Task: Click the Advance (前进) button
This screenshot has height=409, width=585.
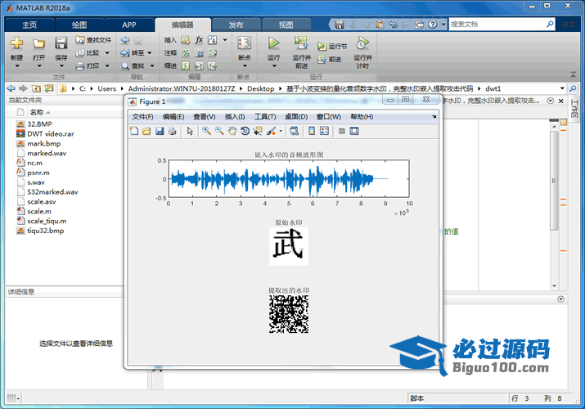Action: click(330, 59)
